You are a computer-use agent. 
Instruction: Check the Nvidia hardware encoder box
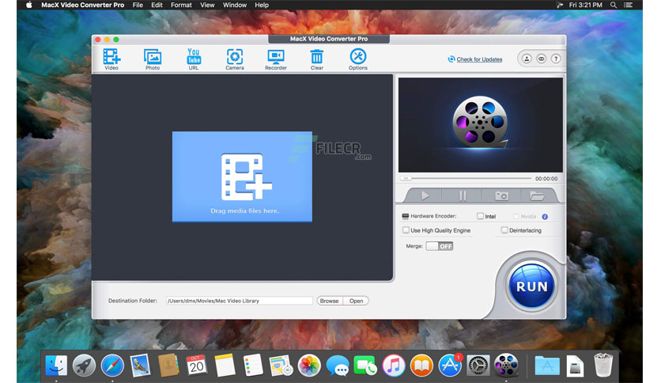tap(516, 216)
